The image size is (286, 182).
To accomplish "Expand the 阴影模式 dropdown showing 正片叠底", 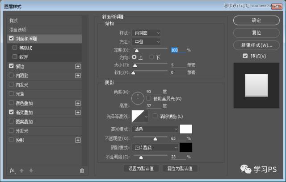I will [x=156, y=147].
